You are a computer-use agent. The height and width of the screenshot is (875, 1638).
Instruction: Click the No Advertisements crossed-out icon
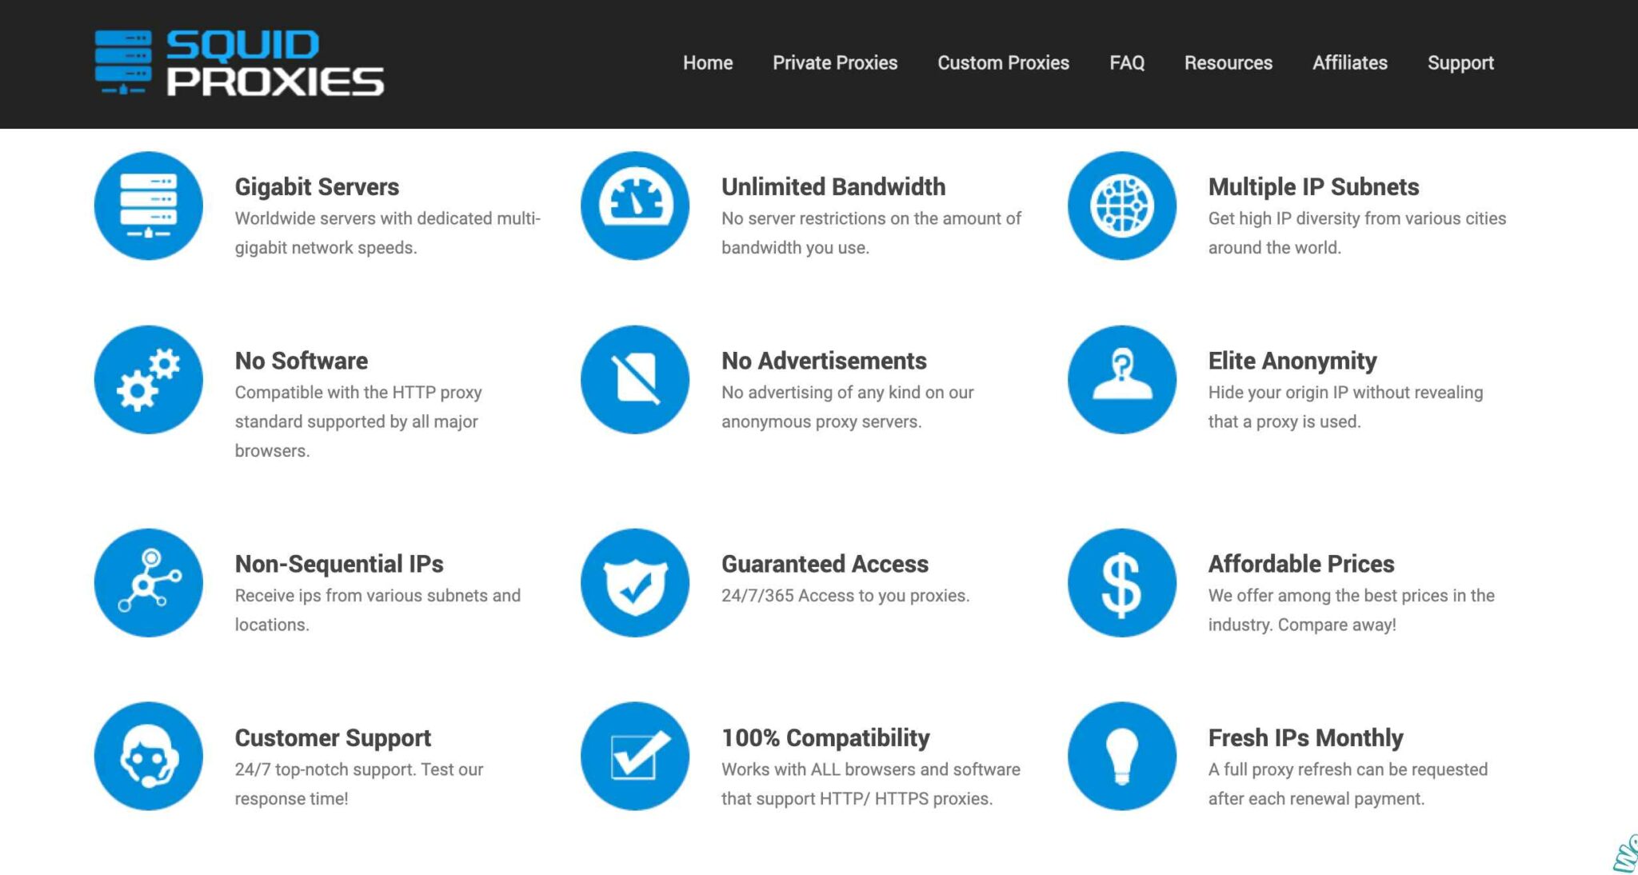coord(634,379)
